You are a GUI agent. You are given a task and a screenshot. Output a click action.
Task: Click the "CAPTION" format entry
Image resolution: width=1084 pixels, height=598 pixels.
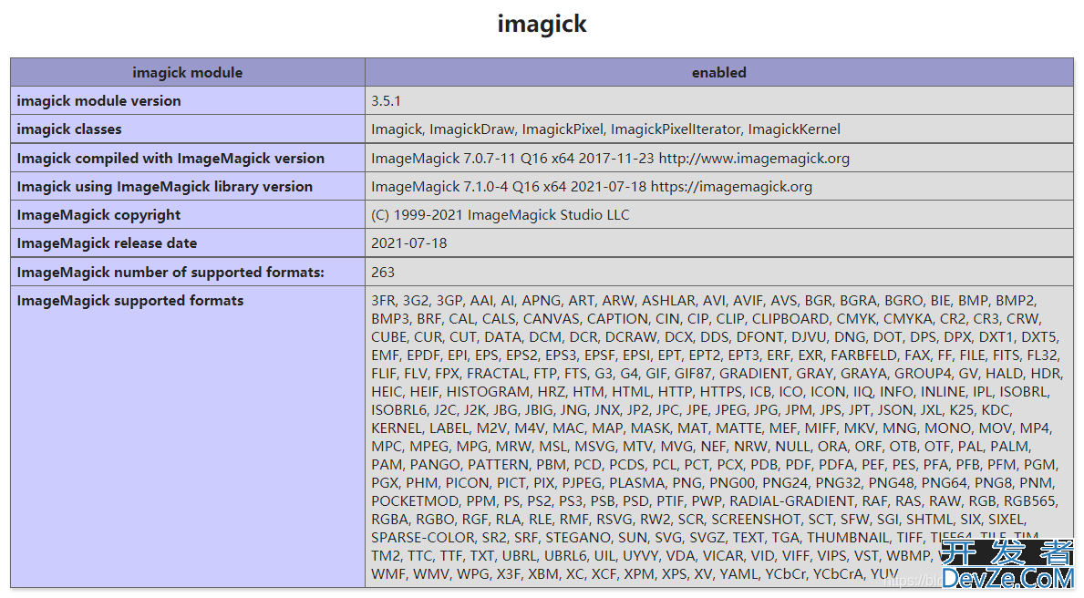tap(616, 319)
